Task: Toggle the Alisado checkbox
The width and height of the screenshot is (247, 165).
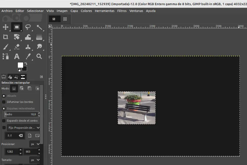Action: tap(4, 96)
